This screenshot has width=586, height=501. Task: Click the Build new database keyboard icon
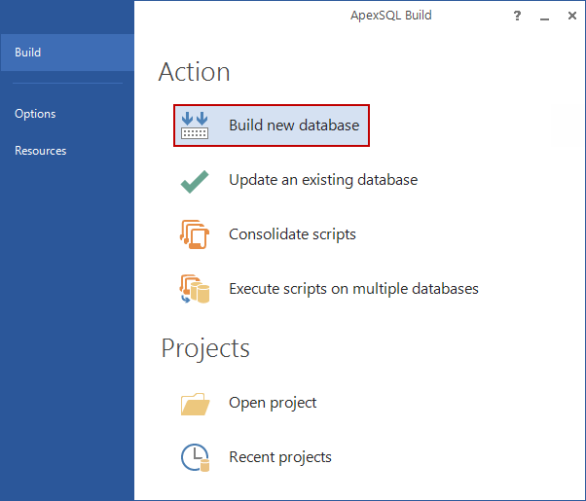195,125
